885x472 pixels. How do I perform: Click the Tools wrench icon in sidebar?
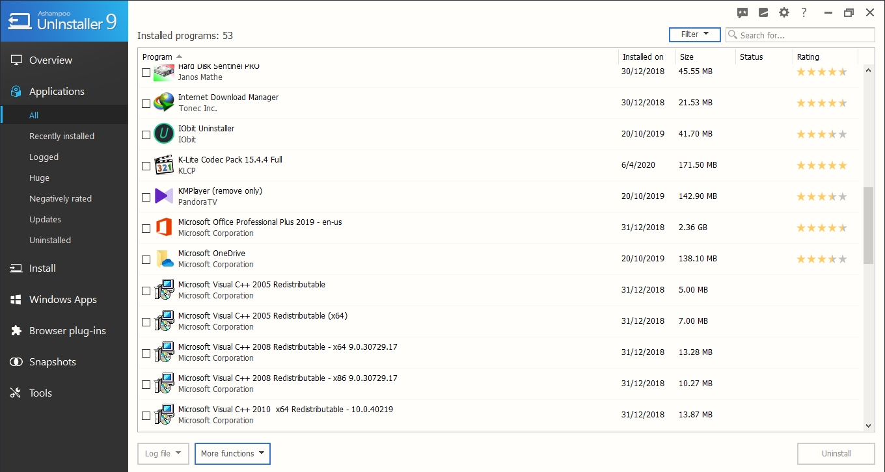(16, 393)
